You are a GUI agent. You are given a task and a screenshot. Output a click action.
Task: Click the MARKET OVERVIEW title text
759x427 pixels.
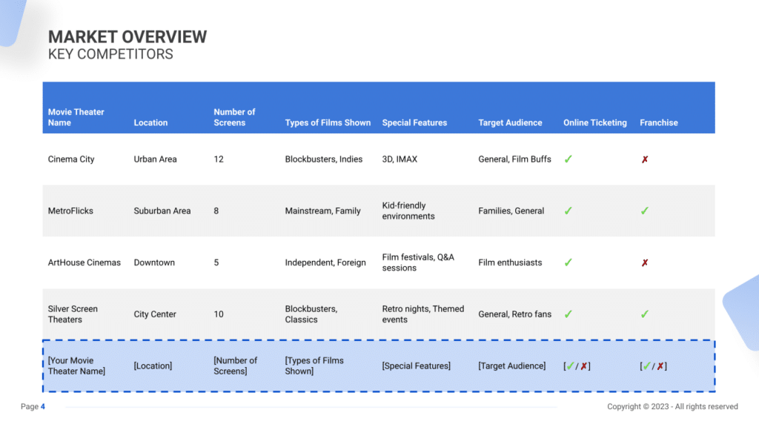pos(127,37)
